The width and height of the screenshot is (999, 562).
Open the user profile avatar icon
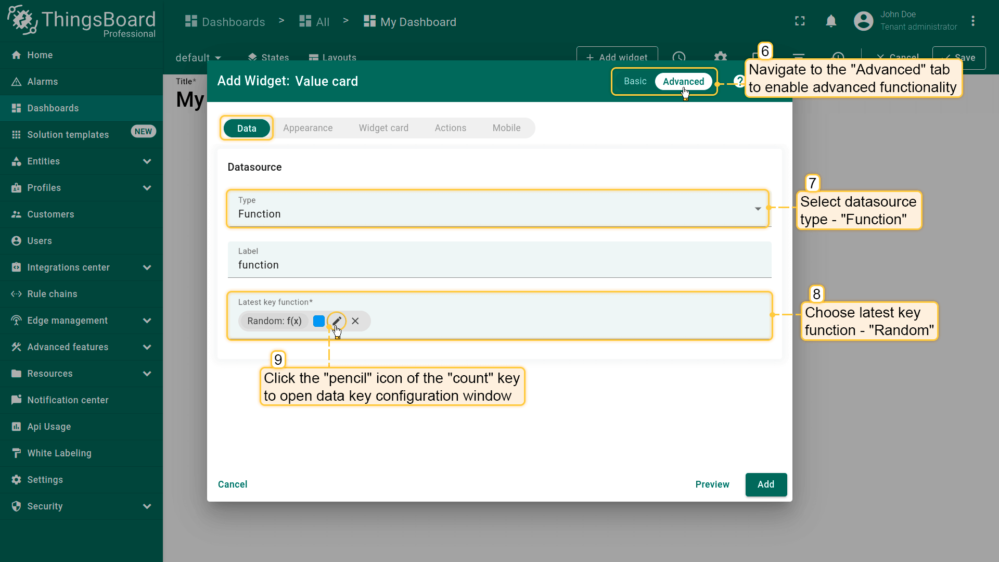[863, 21]
